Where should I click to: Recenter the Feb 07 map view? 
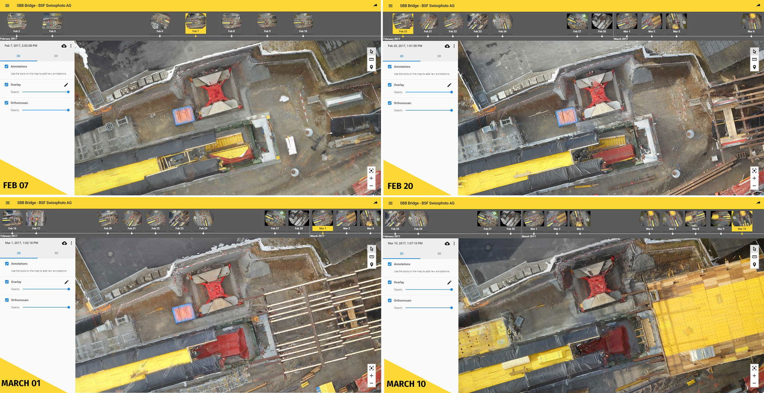pos(371,171)
